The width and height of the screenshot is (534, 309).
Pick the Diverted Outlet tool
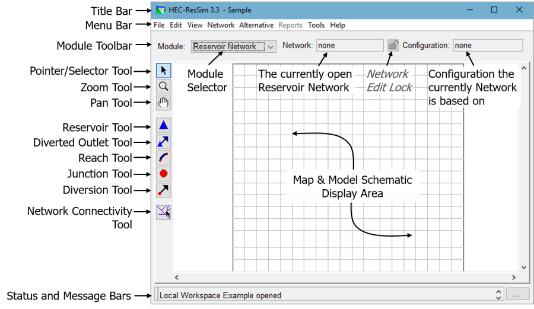[164, 142]
